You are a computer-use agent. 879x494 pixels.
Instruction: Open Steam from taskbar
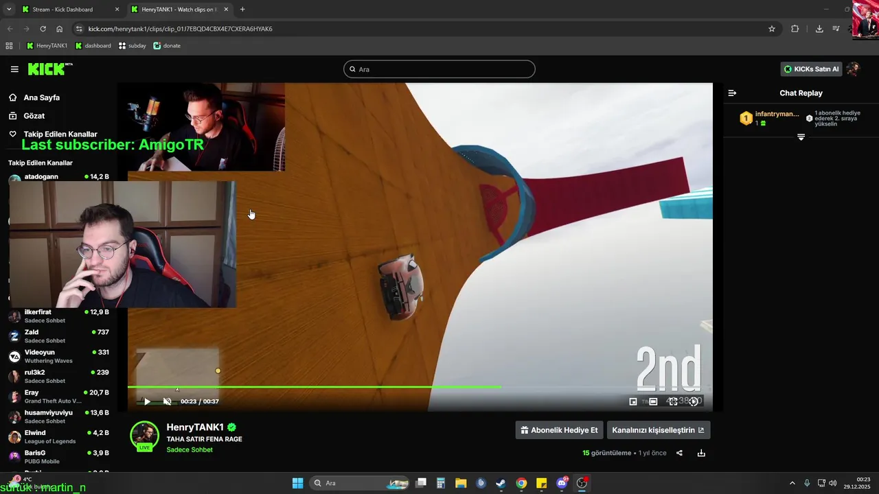(501, 483)
